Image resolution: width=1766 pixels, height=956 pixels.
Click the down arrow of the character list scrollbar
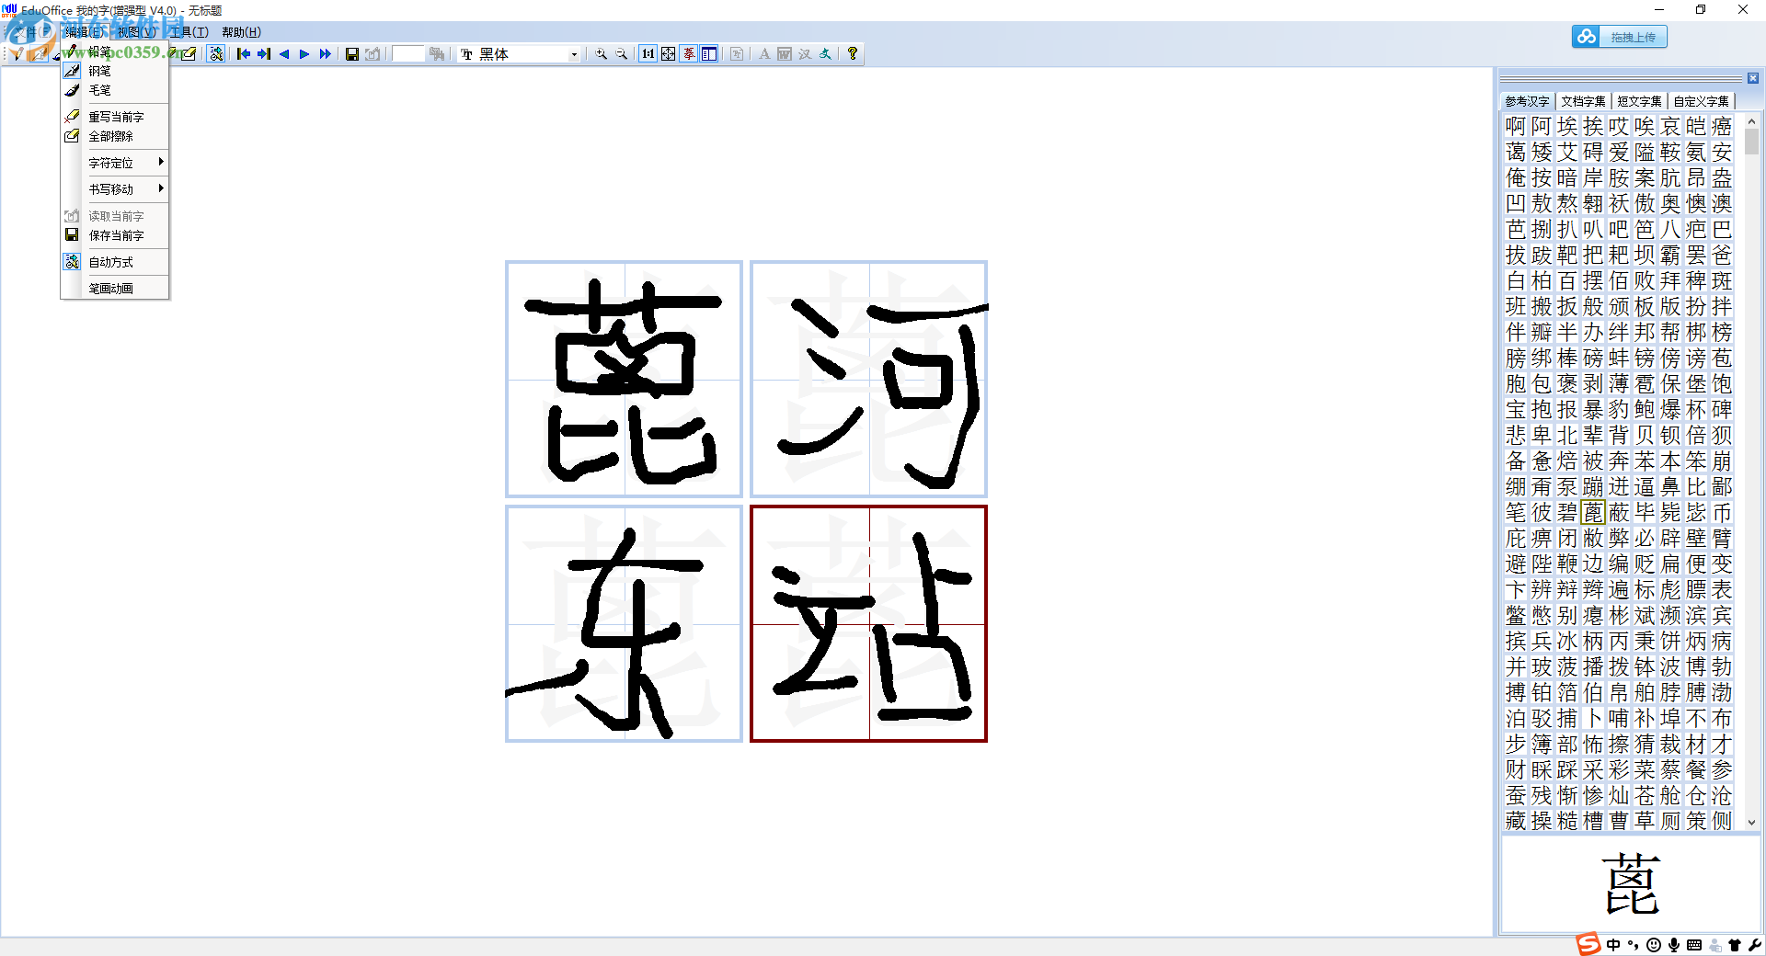pos(1751,824)
